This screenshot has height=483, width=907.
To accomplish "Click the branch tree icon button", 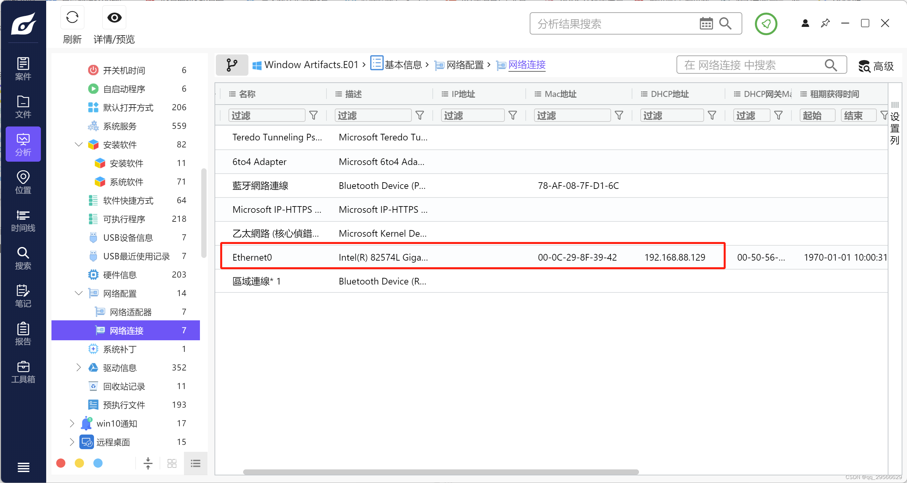I will pyautogui.click(x=232, y=65).
